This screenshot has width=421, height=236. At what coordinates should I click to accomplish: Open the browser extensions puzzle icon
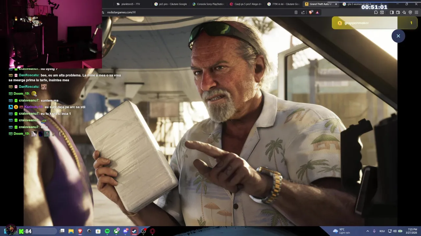coord(376,12)
